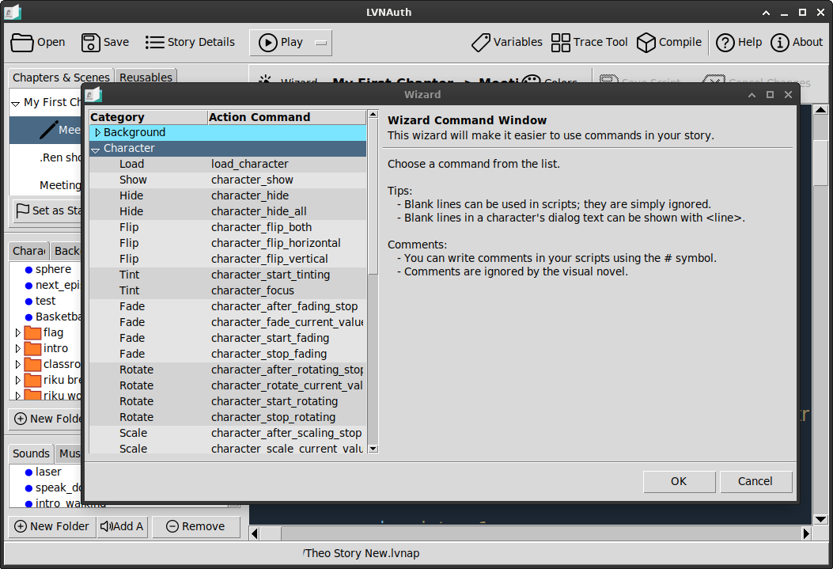The height and width of the screenshot is (569, 833).
Task: Collapse the Character category
Action: pyautogui.click(x=96, y=150)
